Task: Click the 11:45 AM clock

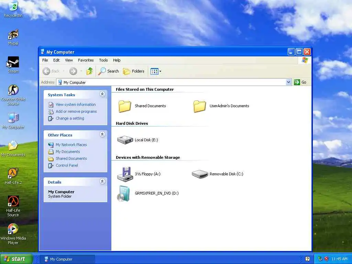Action: (x=339, y=259)
